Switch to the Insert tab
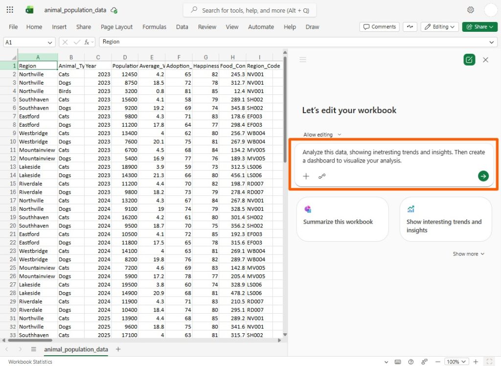 tap(59, 27)
